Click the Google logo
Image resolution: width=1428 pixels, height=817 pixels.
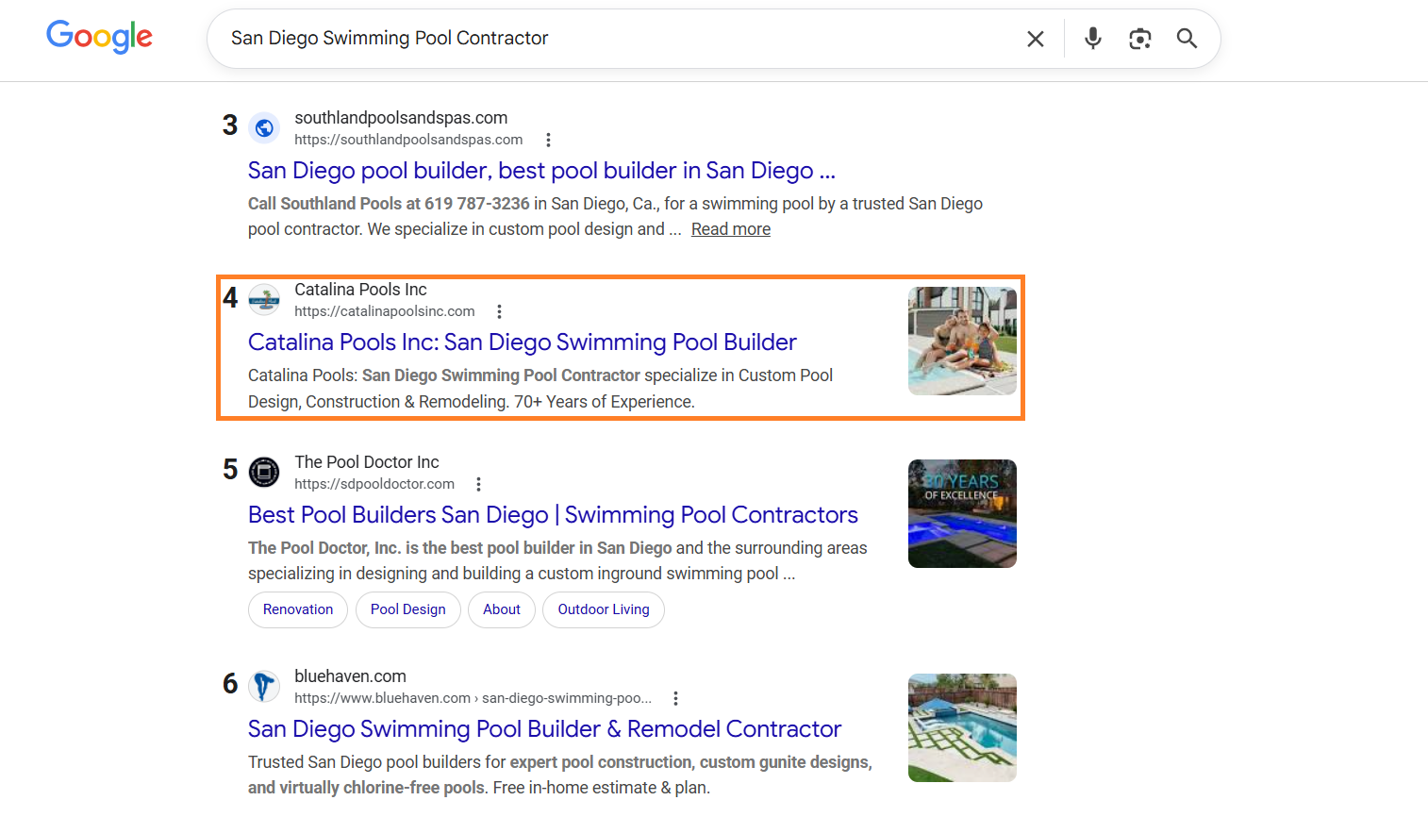point(99,37)
